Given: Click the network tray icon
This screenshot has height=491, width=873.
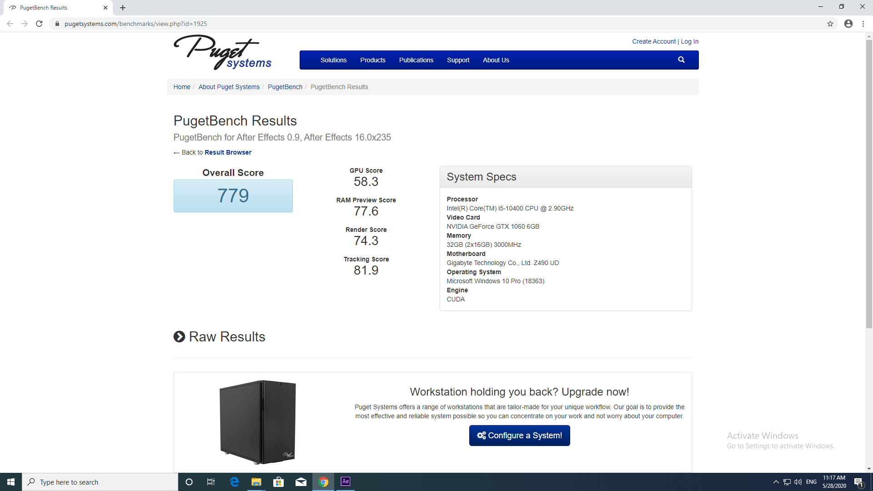Looking at the screenshot, I should pyautogui.click(x=787, y=482).
